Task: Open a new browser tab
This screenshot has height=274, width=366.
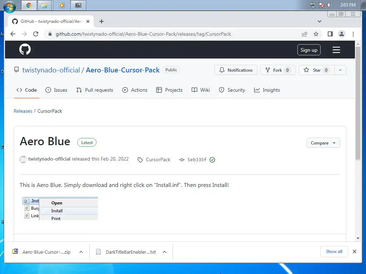Action: [x=101, y=21]
